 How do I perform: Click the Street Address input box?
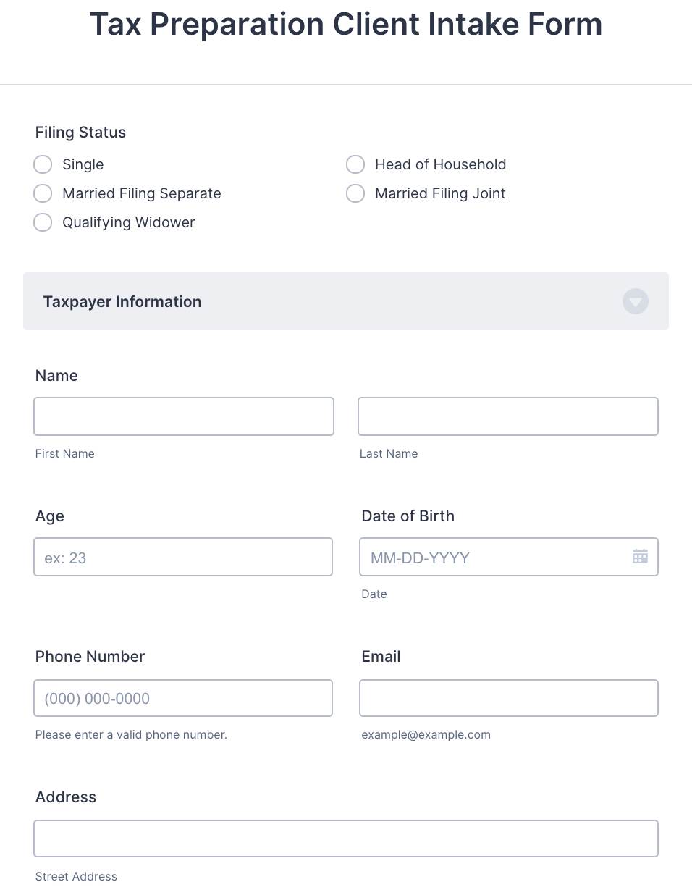(345, 838)
